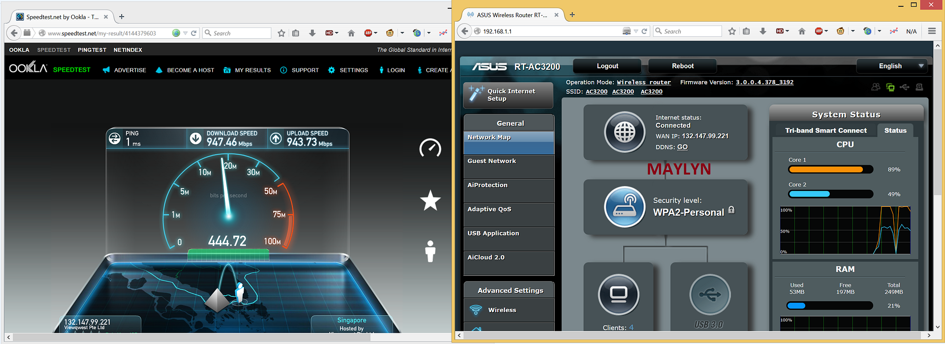
Task: Click the person icon on Speedtest
Action: pyautogui.click(x=430, y=251)
